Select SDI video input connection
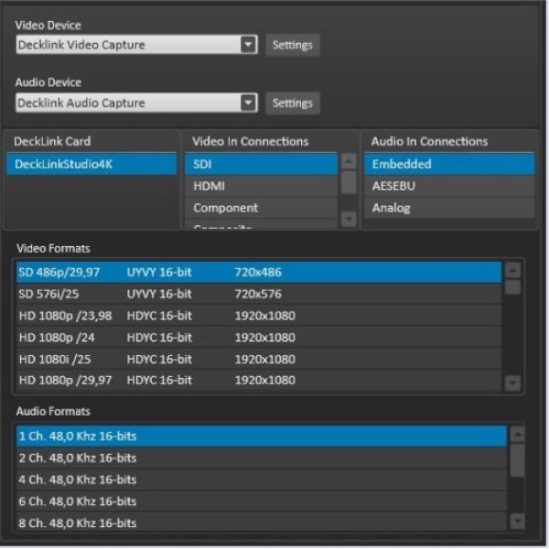Viewport: 549px width, 549px height. pyautogui.click(x=261, y=164)
